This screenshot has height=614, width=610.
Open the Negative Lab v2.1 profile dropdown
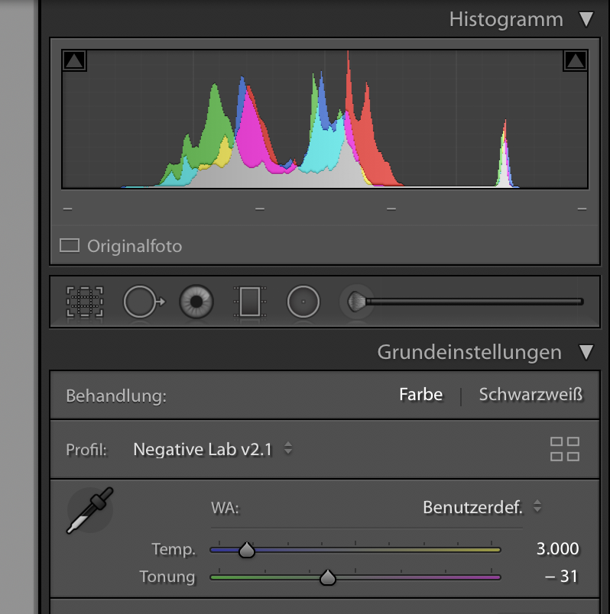213,449
